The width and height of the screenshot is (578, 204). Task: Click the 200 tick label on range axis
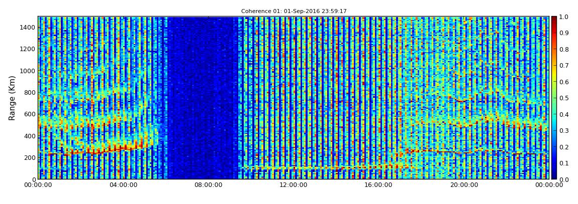[30, 158]
